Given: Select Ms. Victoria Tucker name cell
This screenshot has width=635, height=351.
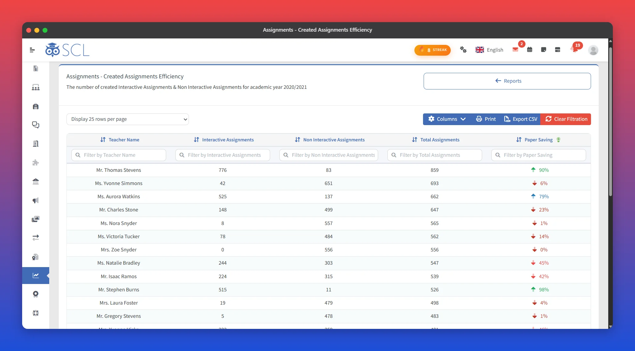Looking at the screenshot, I should pyautogui.click(x=119, y=237).
